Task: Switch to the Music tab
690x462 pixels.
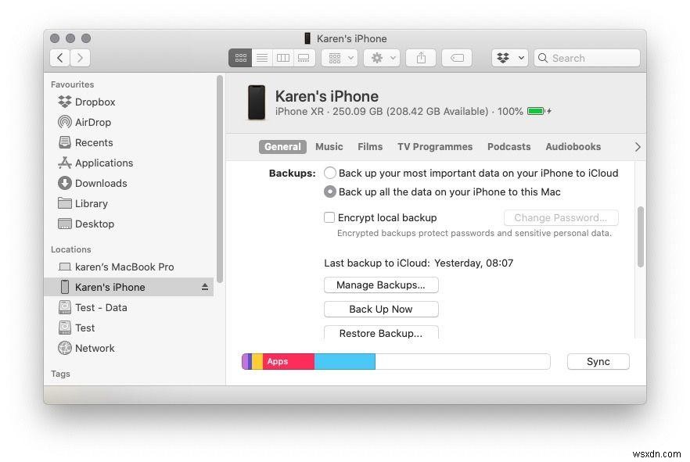Action: pos(329,146)
